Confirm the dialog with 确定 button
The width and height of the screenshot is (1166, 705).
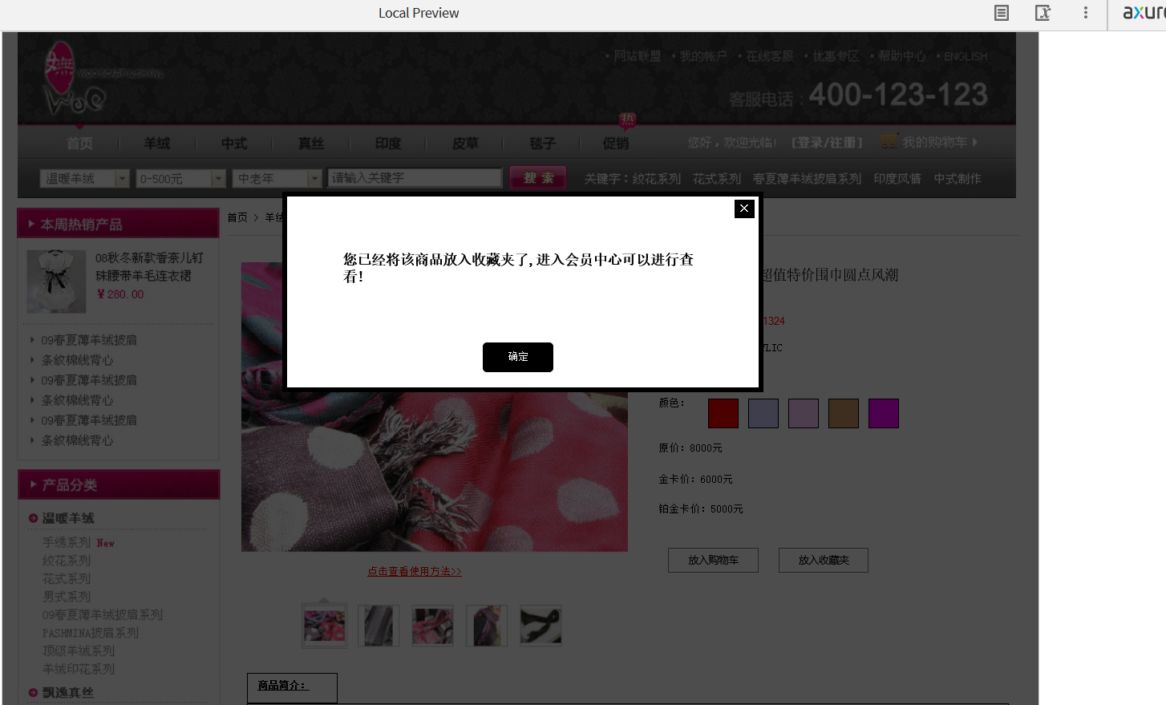point(518,357)
